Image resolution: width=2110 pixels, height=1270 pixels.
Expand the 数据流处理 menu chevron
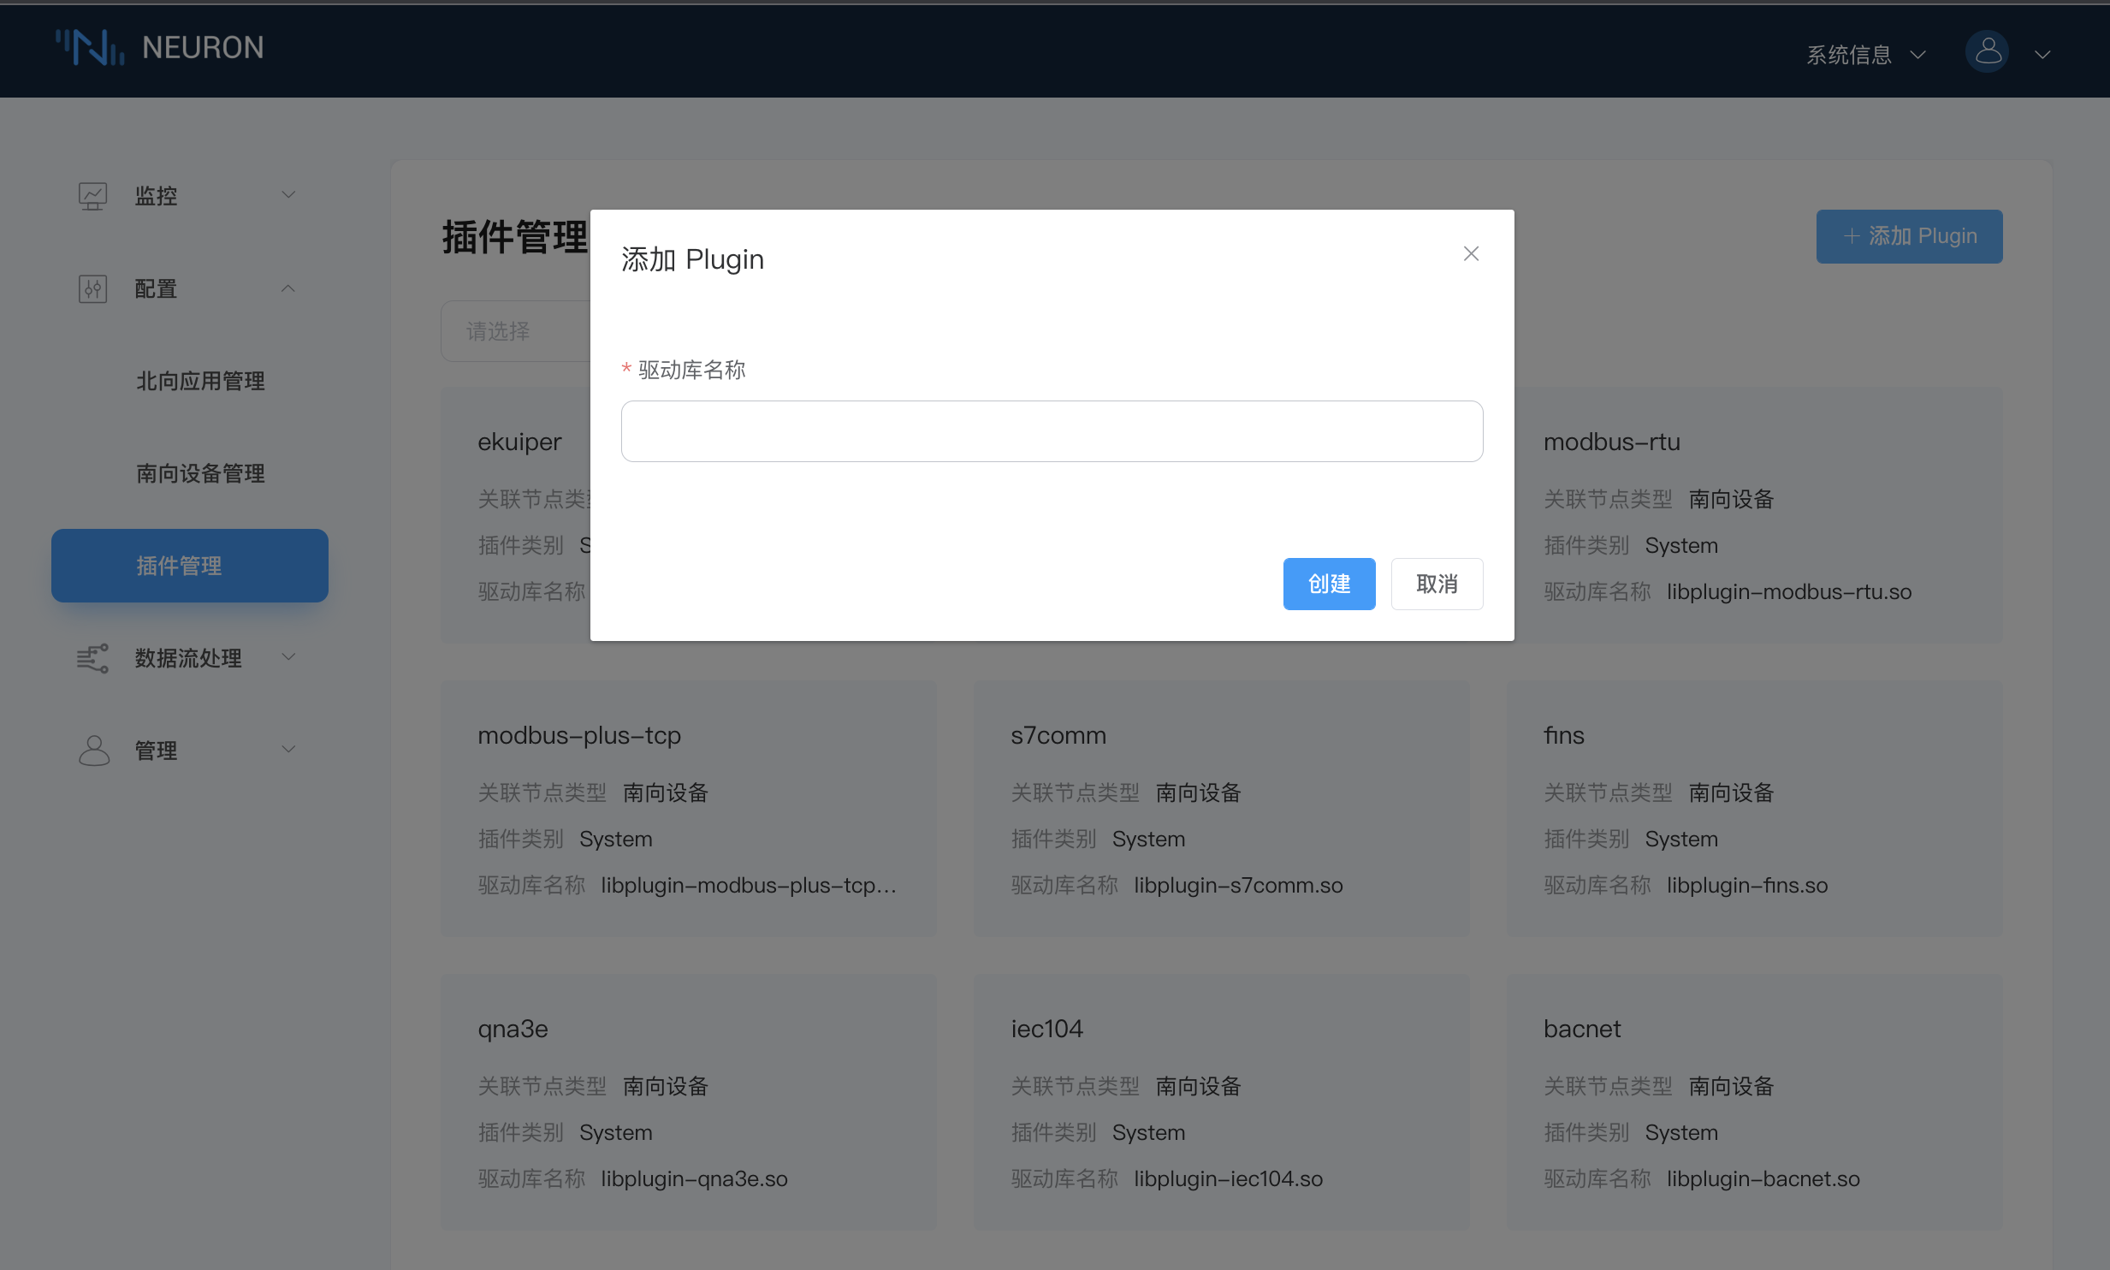pyautogui.click(x=288, y=657)
